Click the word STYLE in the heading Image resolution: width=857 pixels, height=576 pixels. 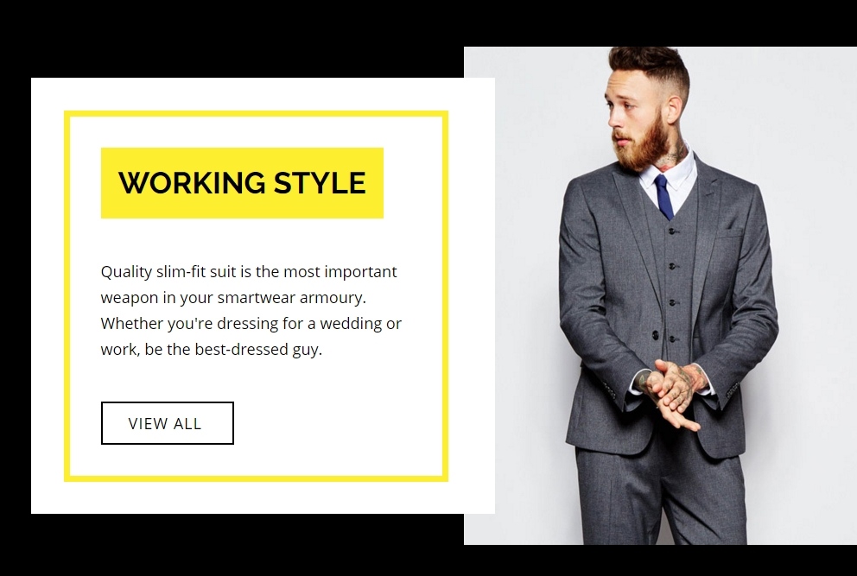point(320,182)
